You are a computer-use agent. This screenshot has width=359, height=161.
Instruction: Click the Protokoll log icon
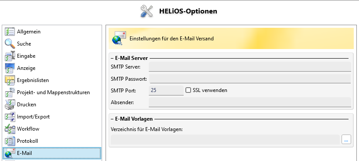10,141
